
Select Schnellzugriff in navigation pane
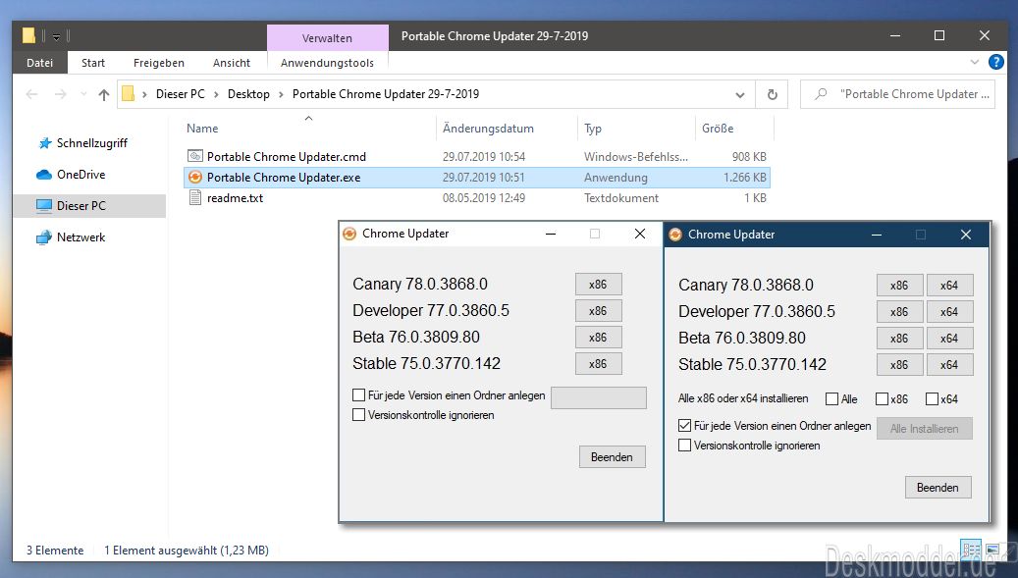[x=91, y=143]
